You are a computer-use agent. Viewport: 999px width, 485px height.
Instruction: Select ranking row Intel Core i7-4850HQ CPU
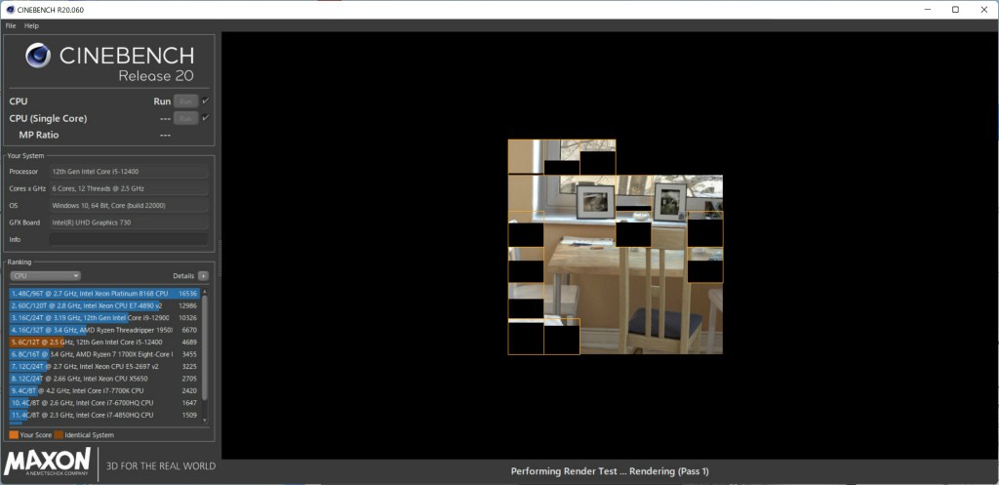(104, 415)
